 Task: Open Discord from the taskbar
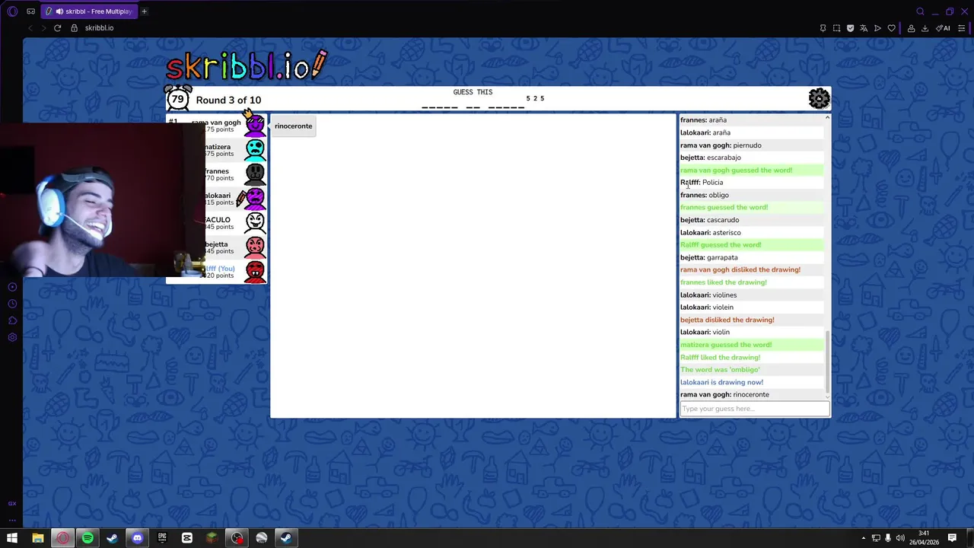click(x=137, y=538)
